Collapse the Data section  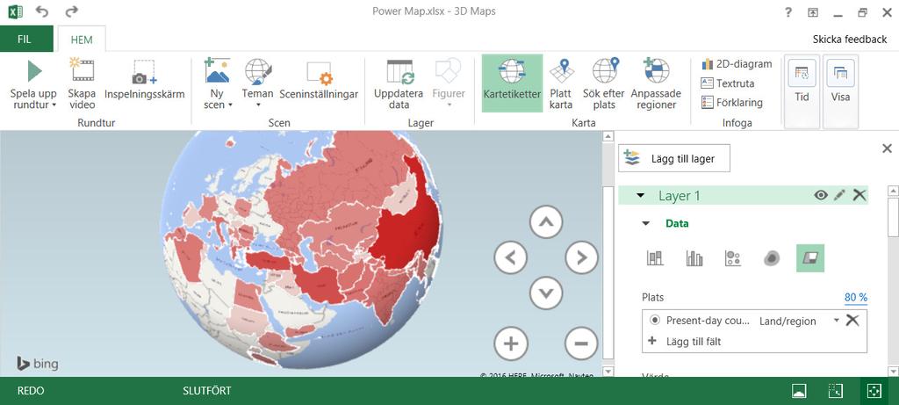click(646, 224)
